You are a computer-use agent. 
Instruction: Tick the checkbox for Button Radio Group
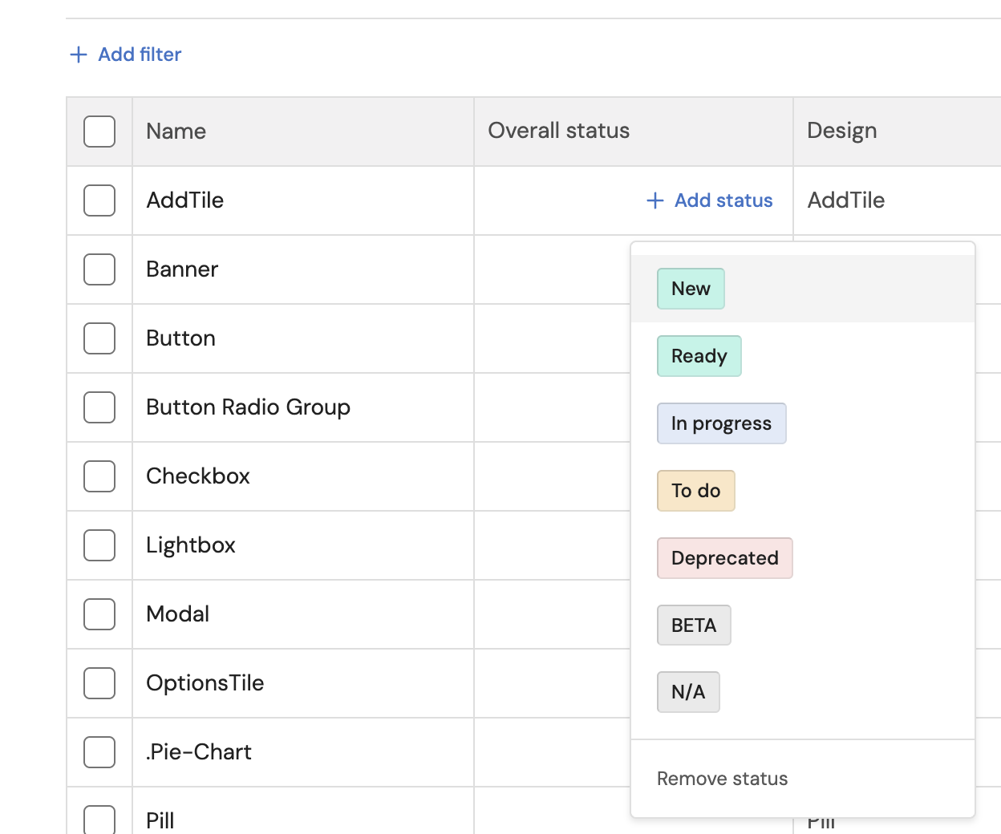click(99, 407)
